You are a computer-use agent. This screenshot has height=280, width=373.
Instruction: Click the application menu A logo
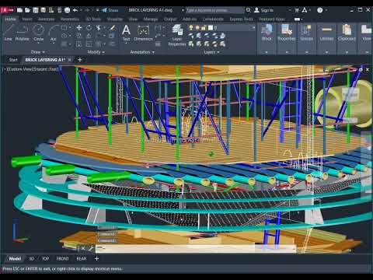click(7, 10)
